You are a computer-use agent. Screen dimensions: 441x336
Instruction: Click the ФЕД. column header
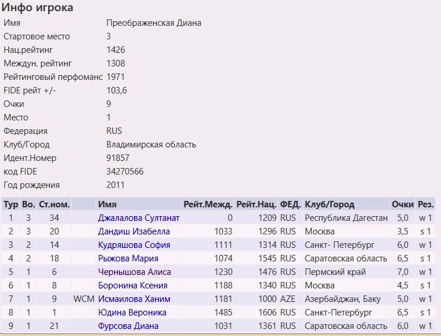click(x=290, y=204)
